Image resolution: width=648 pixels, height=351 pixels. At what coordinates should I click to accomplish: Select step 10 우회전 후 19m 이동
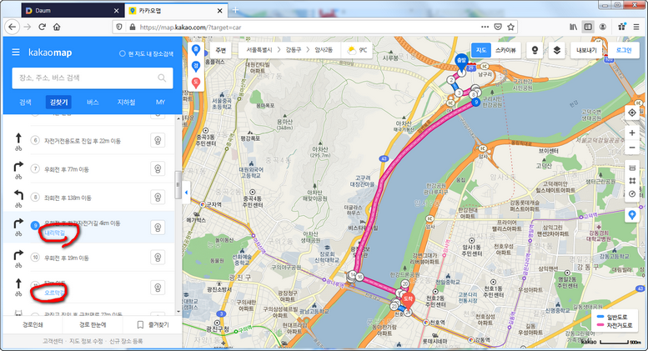pyautogui.click(x=67, y=258)
